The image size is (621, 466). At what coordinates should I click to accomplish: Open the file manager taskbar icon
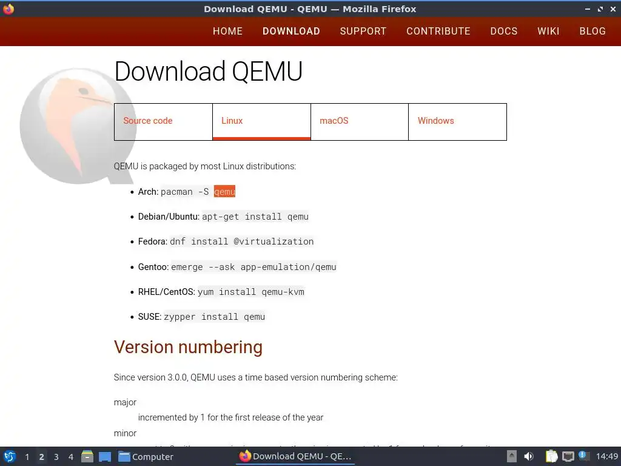(87, 456)
